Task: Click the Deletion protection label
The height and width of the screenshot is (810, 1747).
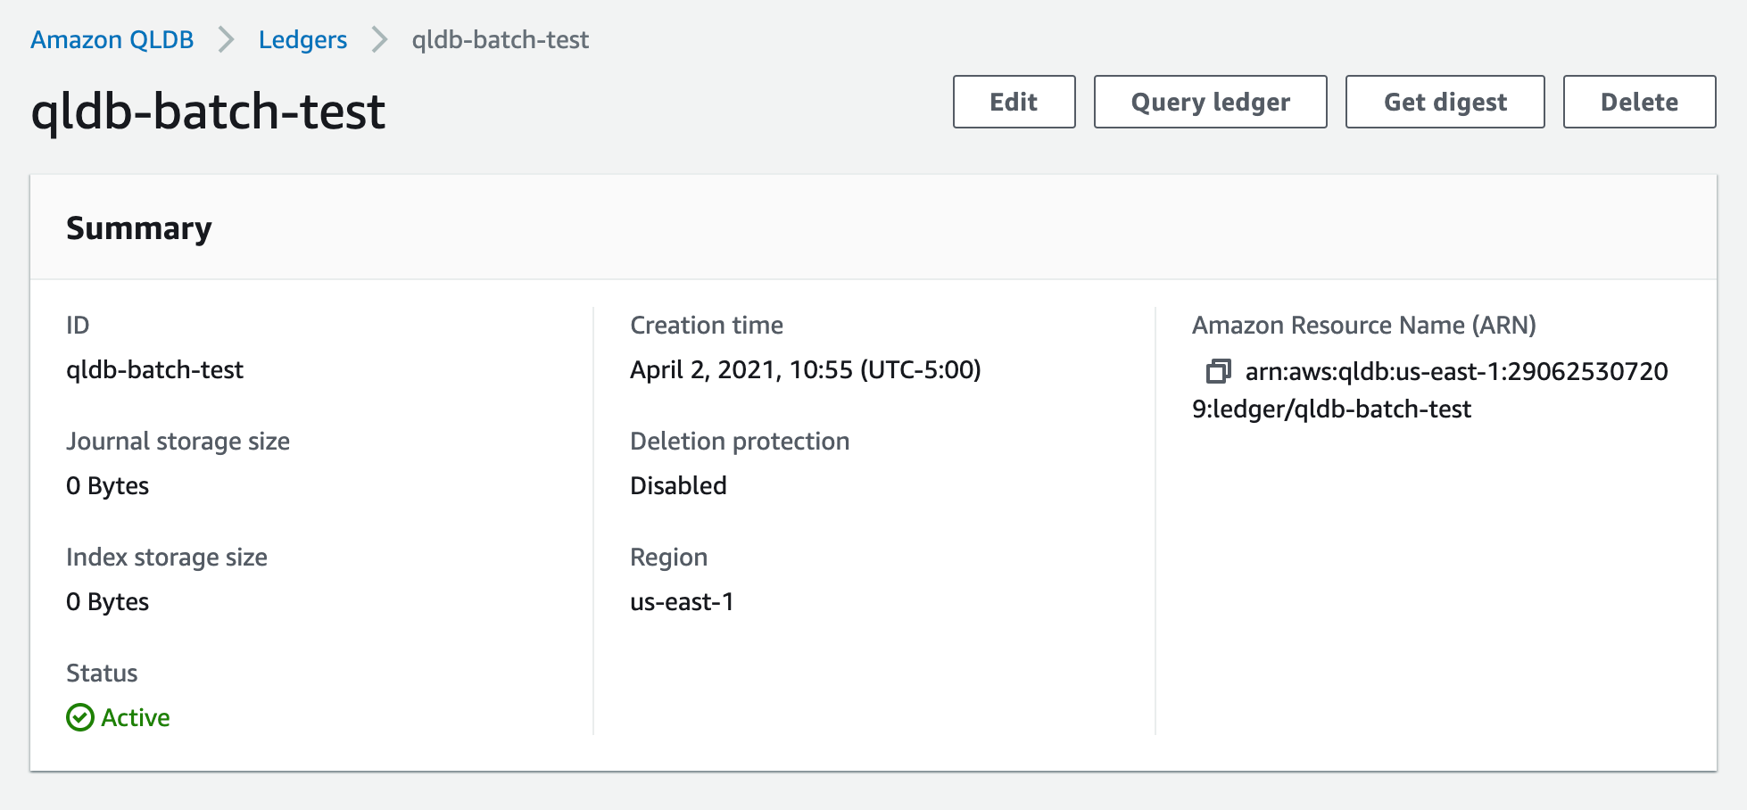Action: click(740, 442)
